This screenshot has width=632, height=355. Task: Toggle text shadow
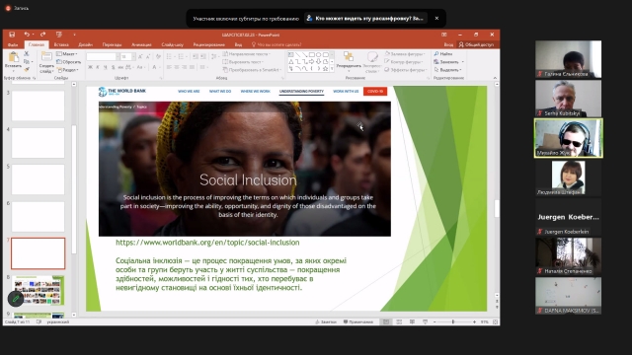pyautogui.click(x=113, y=67)
